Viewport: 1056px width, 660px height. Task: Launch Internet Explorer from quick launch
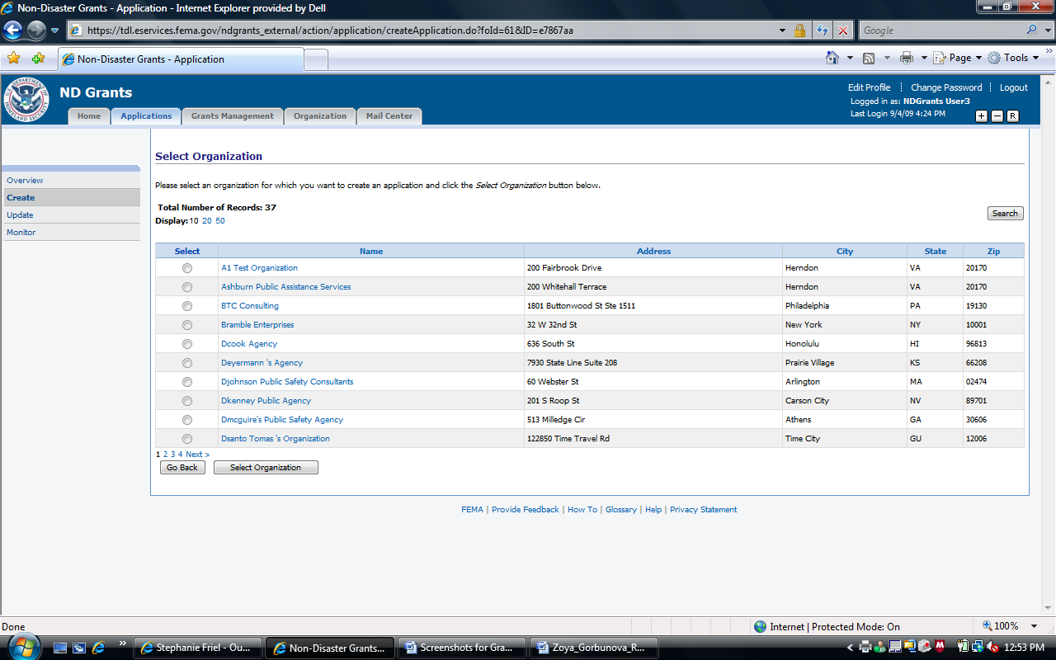tap(99, 648)
